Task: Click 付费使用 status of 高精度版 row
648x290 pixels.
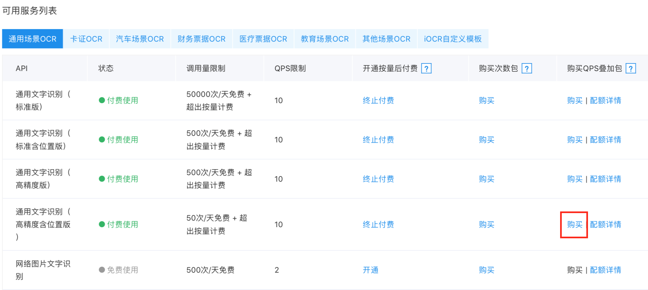Action: (x=118, y=179)
